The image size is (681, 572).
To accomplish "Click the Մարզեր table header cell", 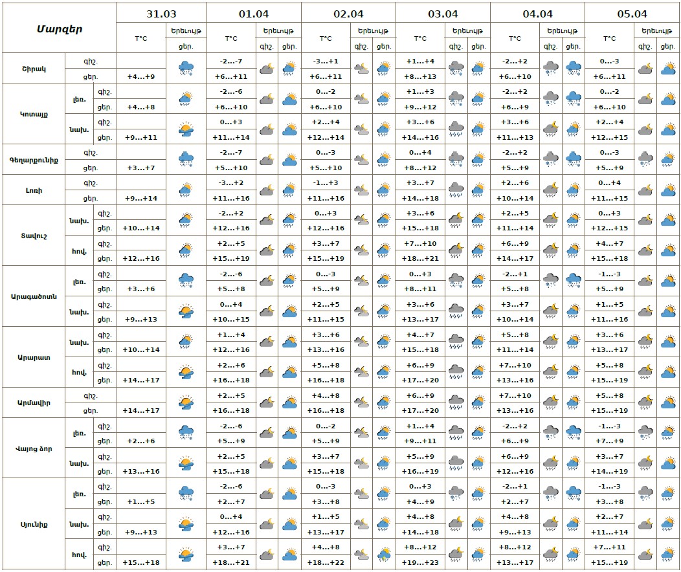I will coord(59,28).
